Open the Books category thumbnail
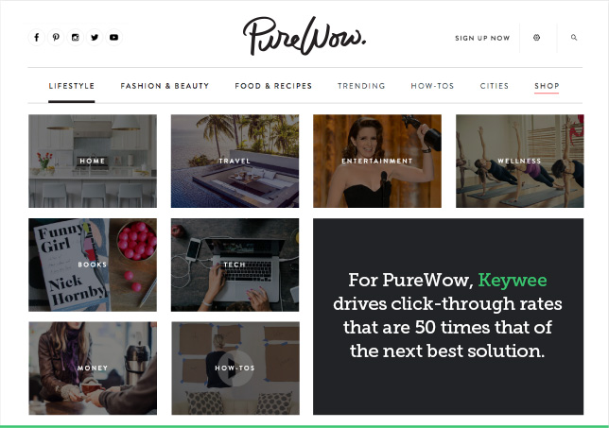The width and height of the screenshot is (609, 428). pyautogui.click(x=93, y=265)
